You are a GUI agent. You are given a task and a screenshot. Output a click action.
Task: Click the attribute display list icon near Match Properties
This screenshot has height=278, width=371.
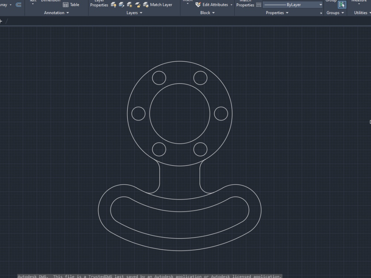(259, 4)
